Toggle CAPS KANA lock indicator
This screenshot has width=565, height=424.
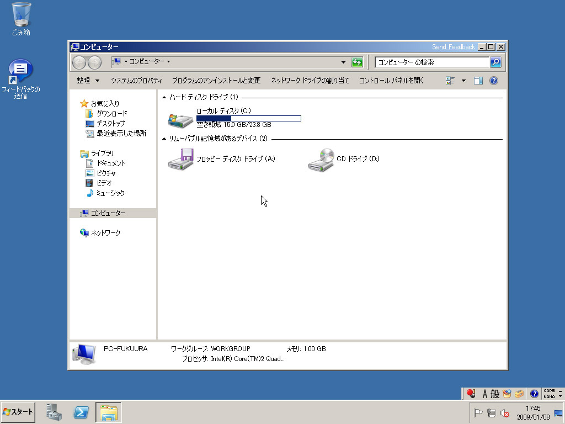tap(549, 394)
